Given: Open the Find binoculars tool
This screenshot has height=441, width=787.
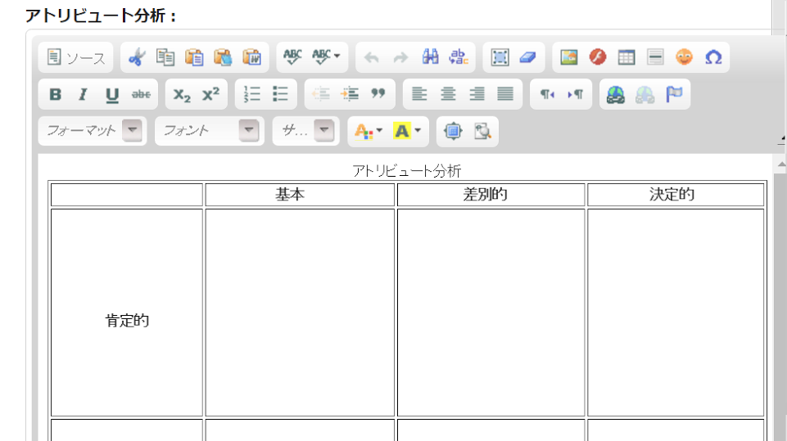Looking at the screenshot, I should (431, 57).
